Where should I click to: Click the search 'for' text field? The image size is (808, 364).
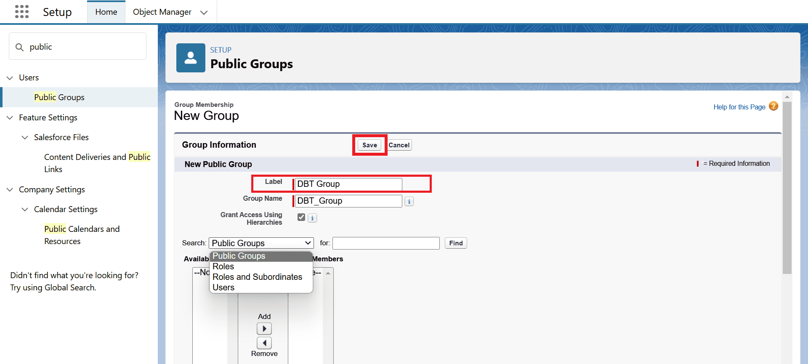pos(386,243)
